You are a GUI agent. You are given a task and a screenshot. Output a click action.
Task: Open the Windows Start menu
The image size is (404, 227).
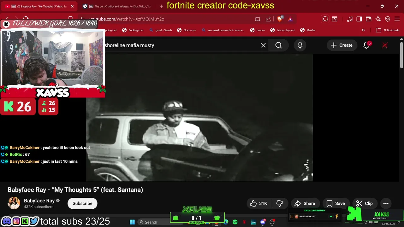click(132, 222)
